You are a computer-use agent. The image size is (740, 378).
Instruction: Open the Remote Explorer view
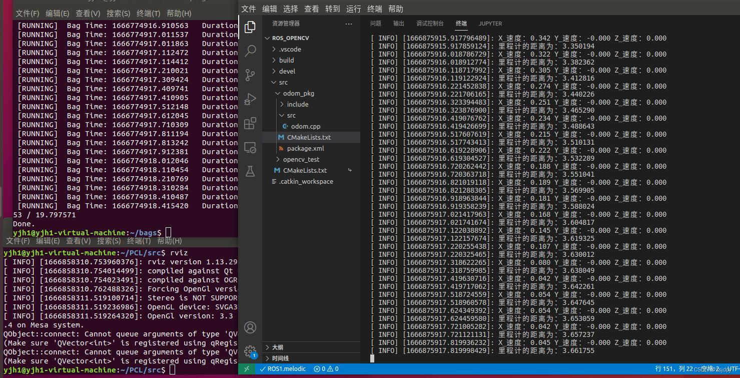click(250, 147)
